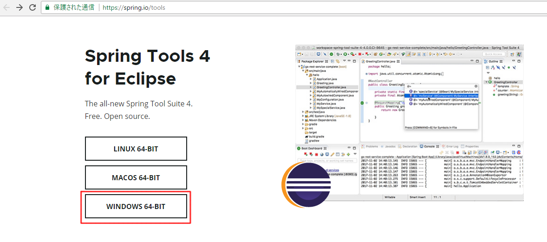
Task: Click the browser forward arrow
Action: click(x=19, y=7)
